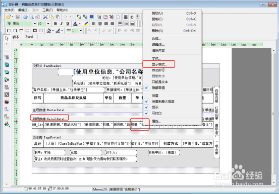This screenshot has width=279, height=194.
Task: Align text center icon
Action: pos(100,24)
